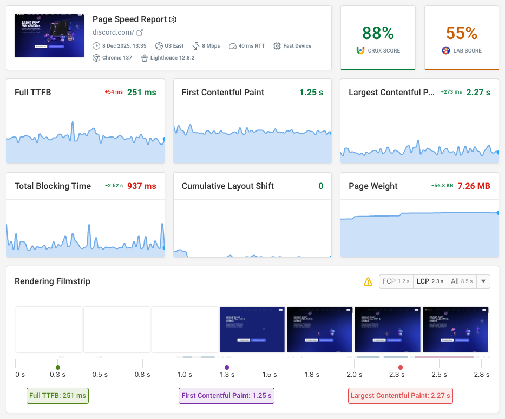The height and width of the screenshot is (419, 505).
Task: Click the clock icon beside the test date
Action: 96,46
